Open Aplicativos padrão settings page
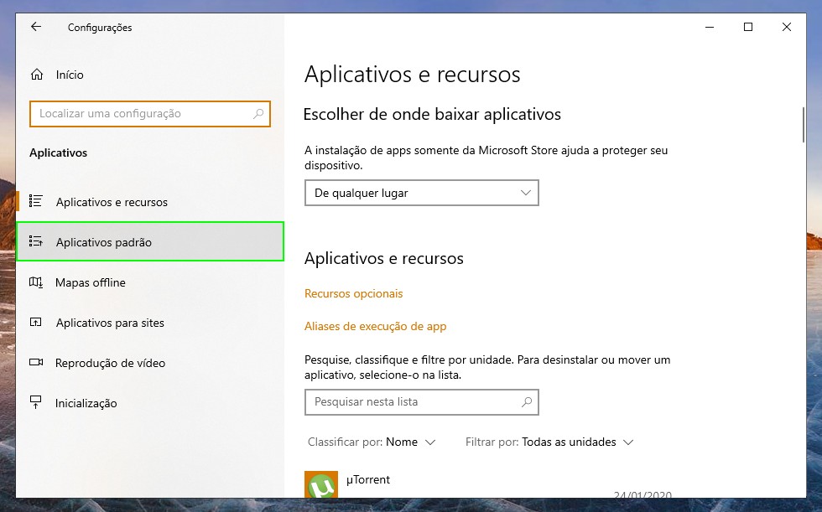This screenshot has height=512, width=822. 150,241
